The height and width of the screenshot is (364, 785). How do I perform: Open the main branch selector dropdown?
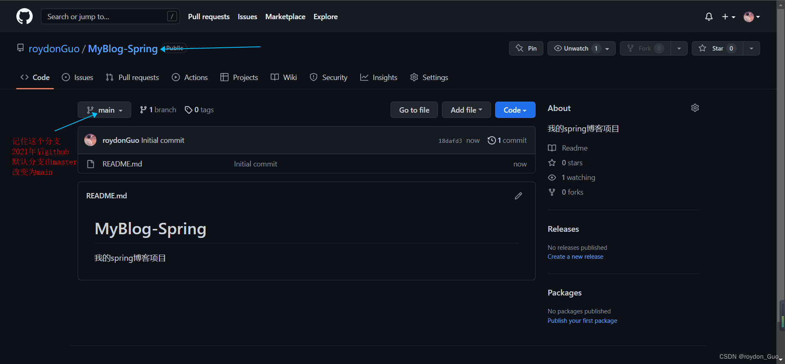point(104,110)
